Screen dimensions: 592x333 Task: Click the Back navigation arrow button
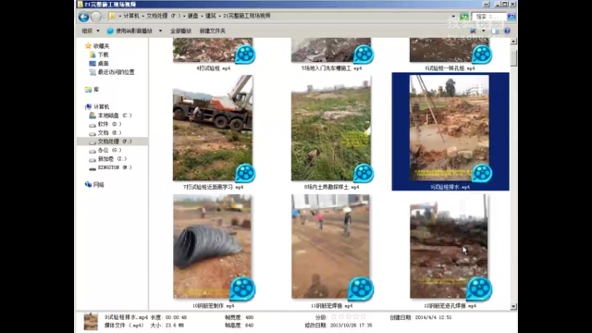click(x=83, y=17)
